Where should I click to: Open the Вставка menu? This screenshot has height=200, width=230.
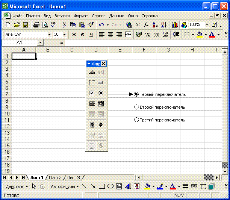tap(62, 16)
